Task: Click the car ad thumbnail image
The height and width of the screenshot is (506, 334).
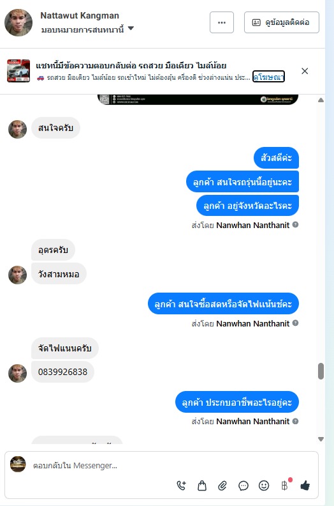Action: pyautogui.click(x=18, y=71)
